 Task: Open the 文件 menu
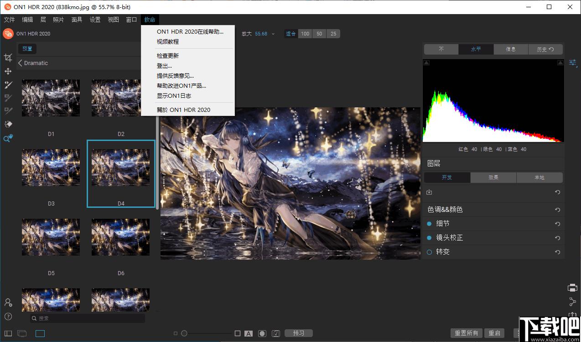tap(10, 20)
